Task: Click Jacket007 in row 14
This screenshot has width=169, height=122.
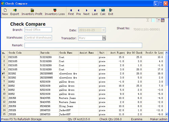Action: [65, 110]
